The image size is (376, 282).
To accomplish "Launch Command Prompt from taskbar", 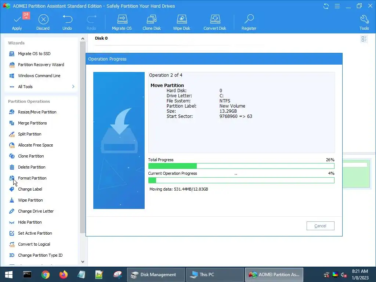I will [x=27, y=275].
